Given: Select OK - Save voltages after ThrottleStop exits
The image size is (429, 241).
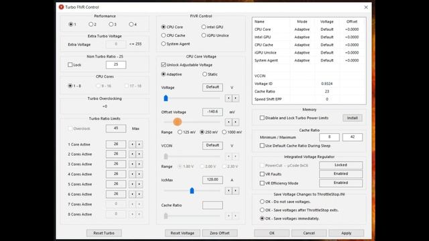Looking at the screenshot, I should pyautogui.click(x=262, y=210).
